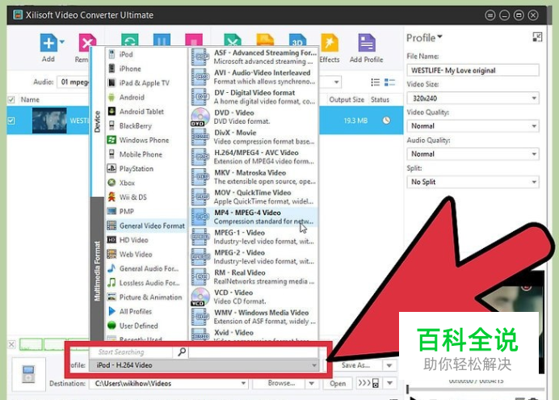Open General Audio Format category
Viewport: 559px width, 400px height.
tap(146, 268)
